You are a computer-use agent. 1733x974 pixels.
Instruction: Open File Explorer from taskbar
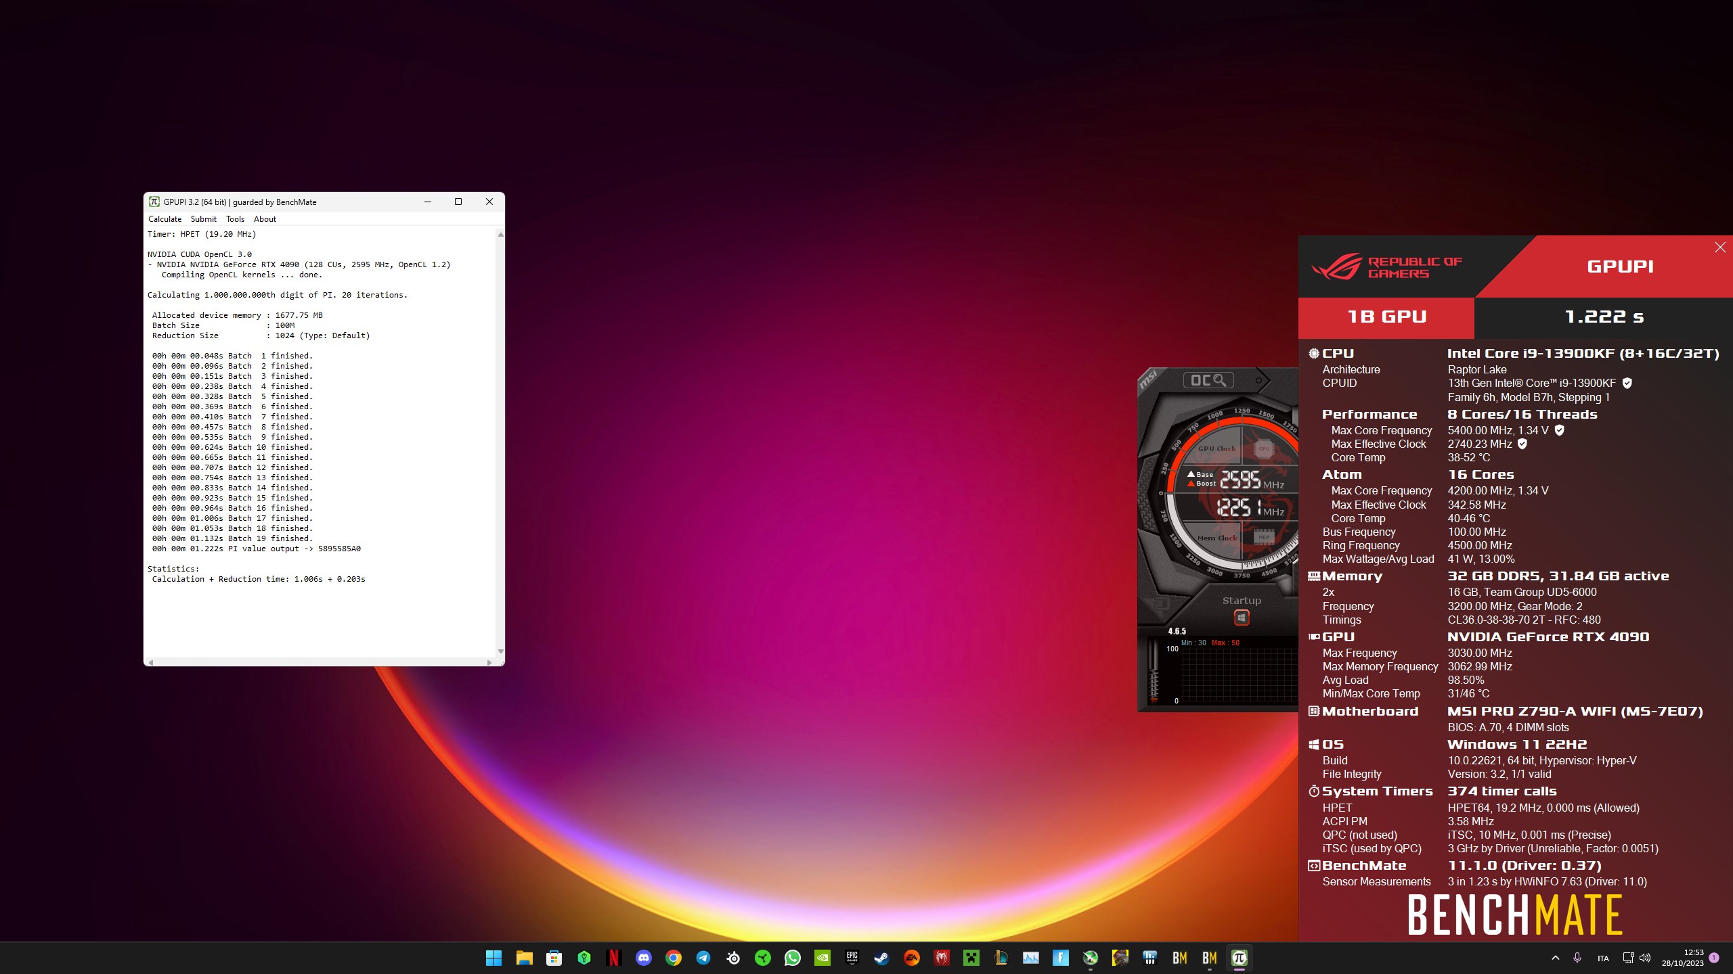(524, 958)
